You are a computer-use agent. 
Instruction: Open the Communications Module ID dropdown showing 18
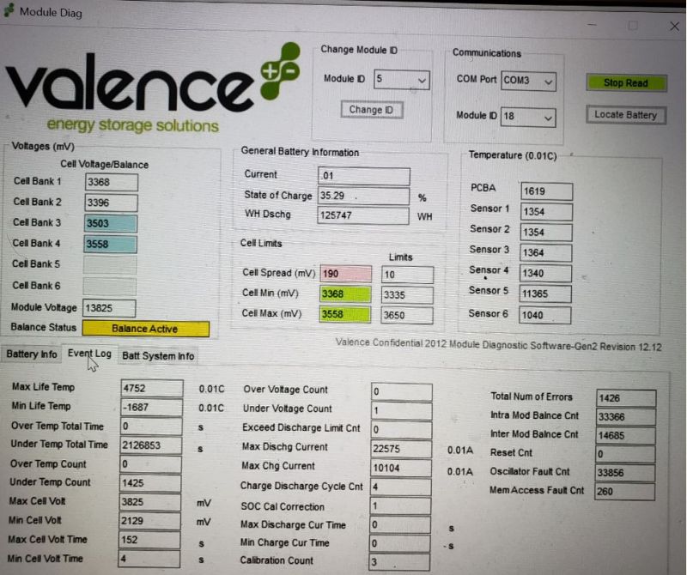[x=528, y=117]
